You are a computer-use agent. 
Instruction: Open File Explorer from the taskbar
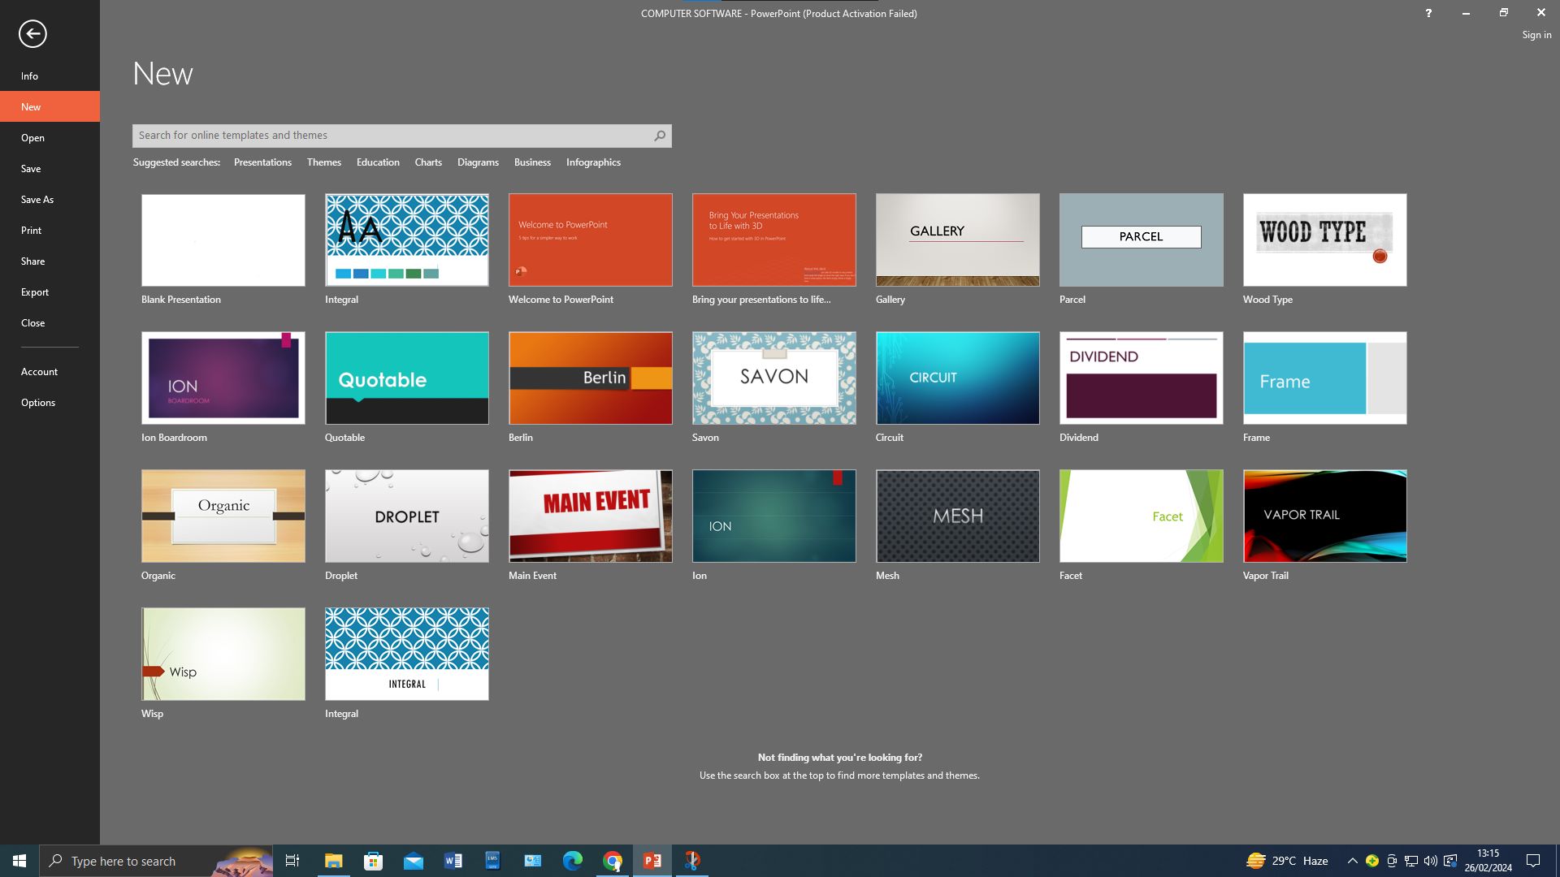[x=333, y=861]
